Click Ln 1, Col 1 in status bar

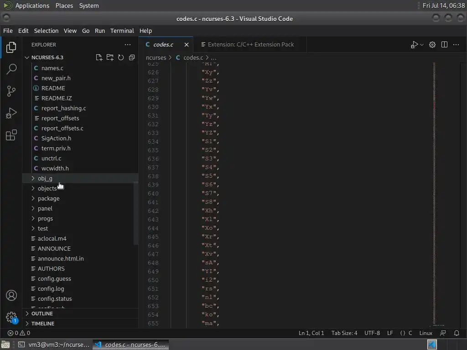point(311,333)
